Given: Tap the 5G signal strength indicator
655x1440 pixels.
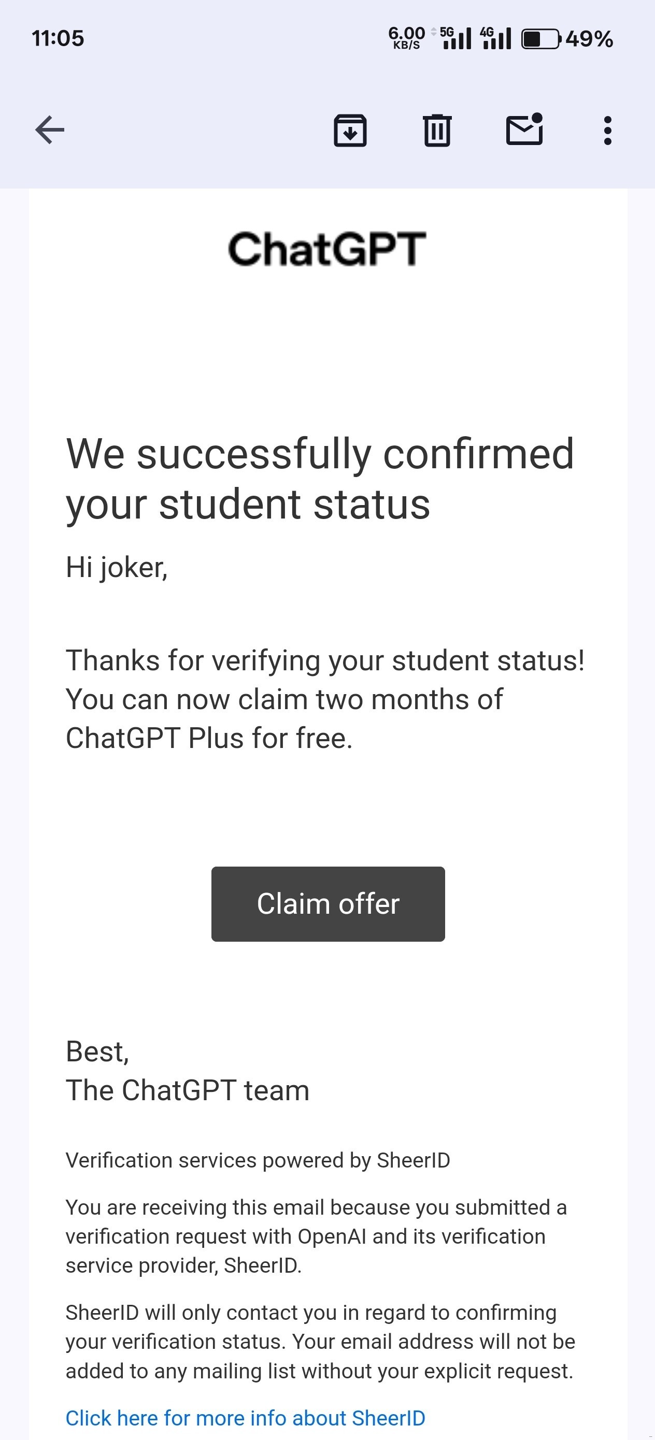Looking at the screenshot, I should point(455,38).
